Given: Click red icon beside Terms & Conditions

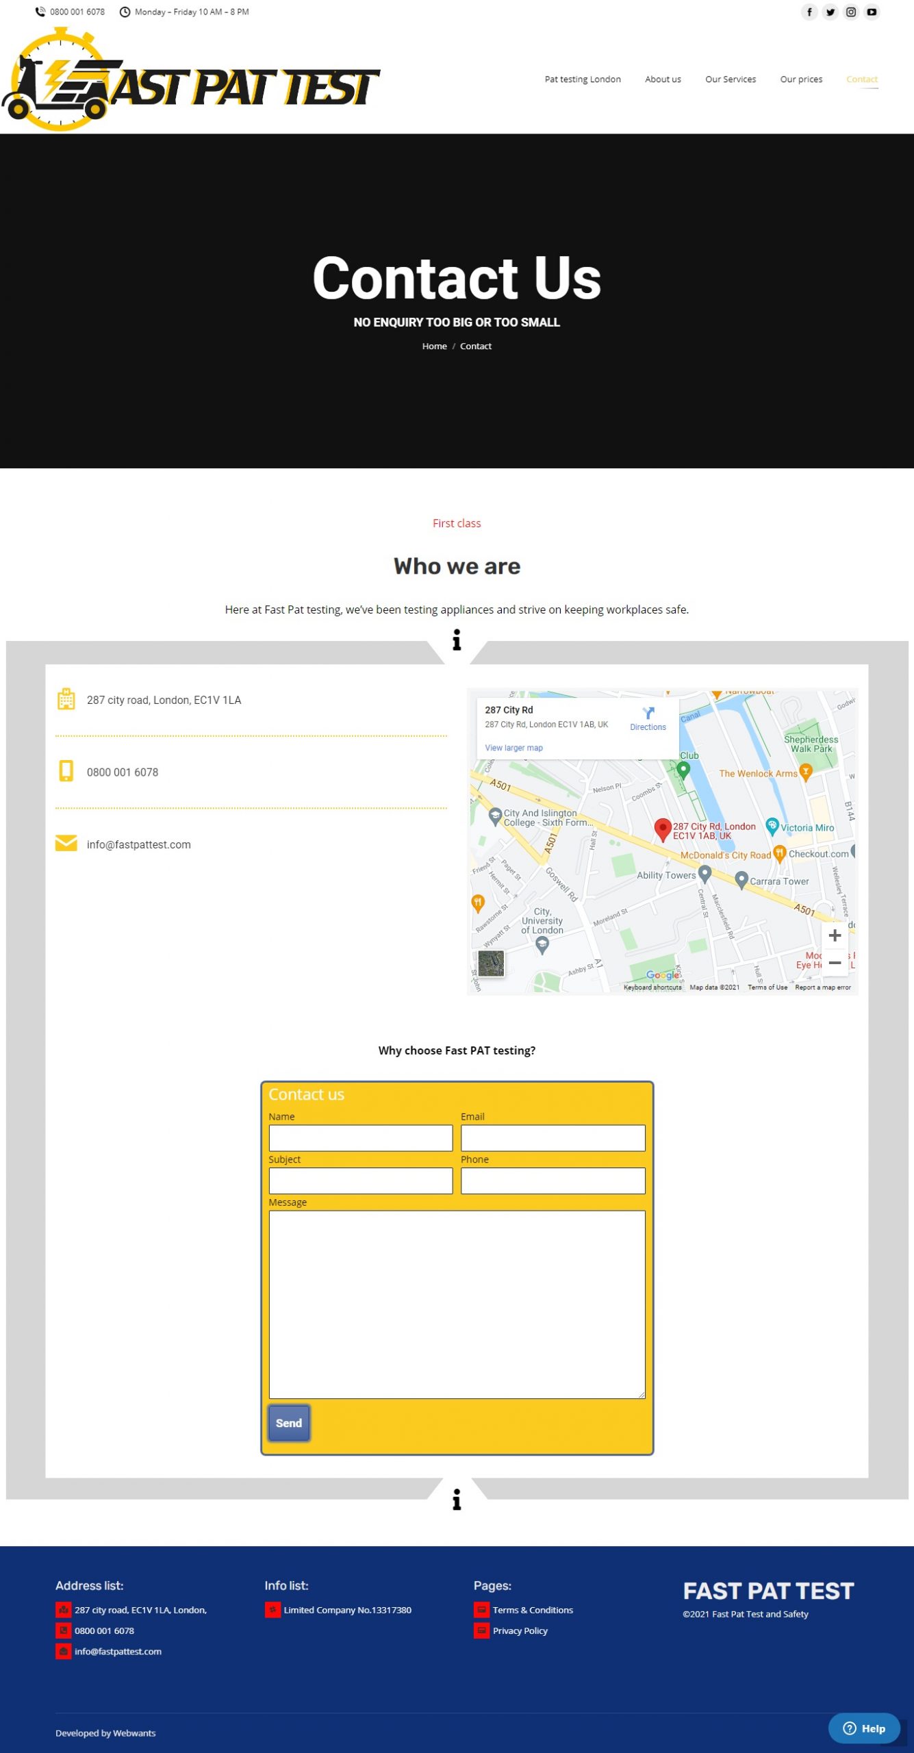Looking at the screenshot, I should click(481, 1610).
